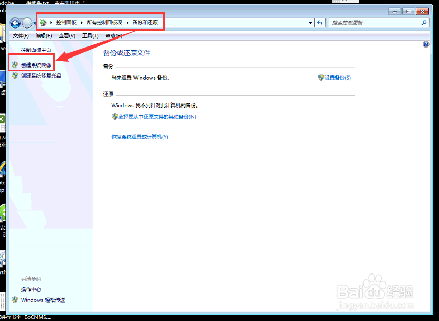Expand arrow after 所有控制面板项 breadcrumb
Image resolution: width=439 pixels, height=321 pixels.
(x=127, y=22)
